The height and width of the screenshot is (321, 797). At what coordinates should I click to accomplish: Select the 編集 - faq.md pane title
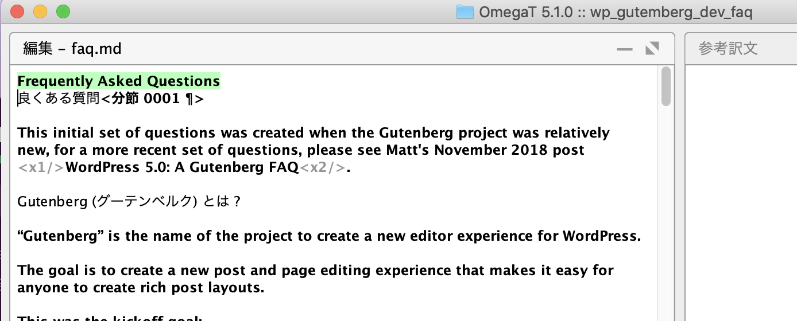click(x=72, y=49)
